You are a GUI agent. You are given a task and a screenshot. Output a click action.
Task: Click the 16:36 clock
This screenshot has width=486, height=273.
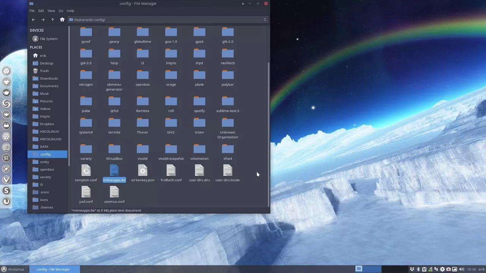click(471, 269)
